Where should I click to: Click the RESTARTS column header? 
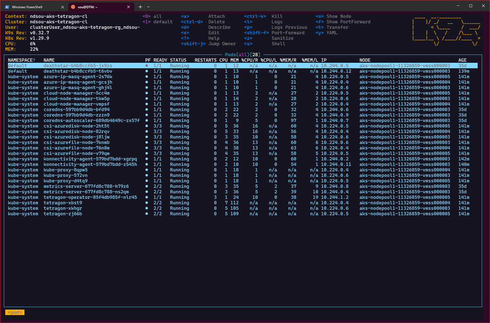[x=206, y=60]
